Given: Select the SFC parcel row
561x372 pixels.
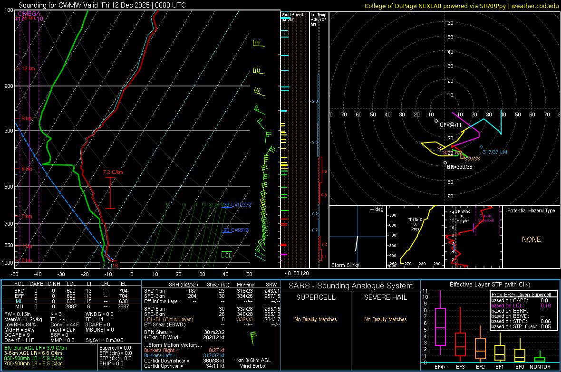Looking at the screenshot, I should [71, 291].
